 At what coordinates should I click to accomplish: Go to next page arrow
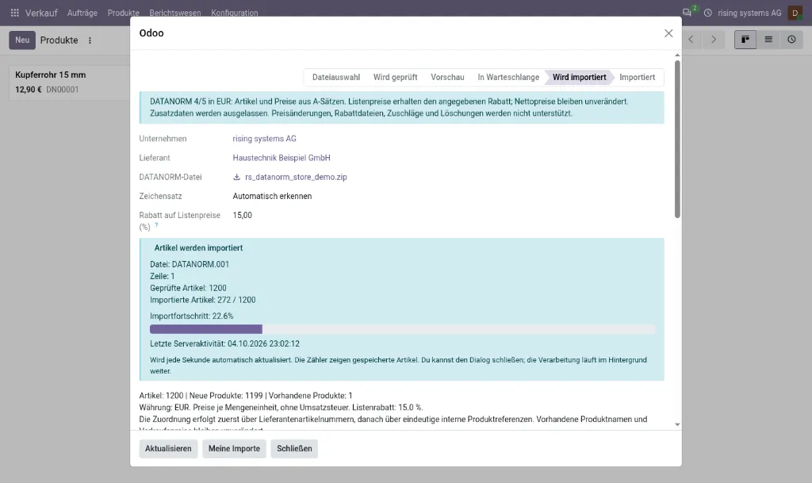(x=714, y=40)
